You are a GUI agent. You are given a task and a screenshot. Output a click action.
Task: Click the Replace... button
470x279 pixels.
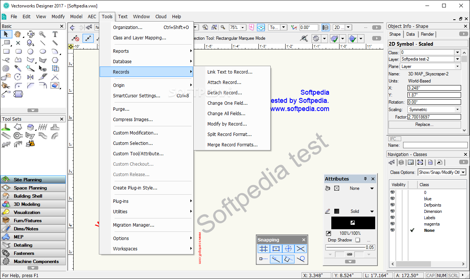coord(424,124)
